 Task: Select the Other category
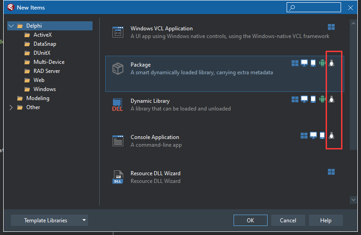pyautogui.click(x=33, y=107)
